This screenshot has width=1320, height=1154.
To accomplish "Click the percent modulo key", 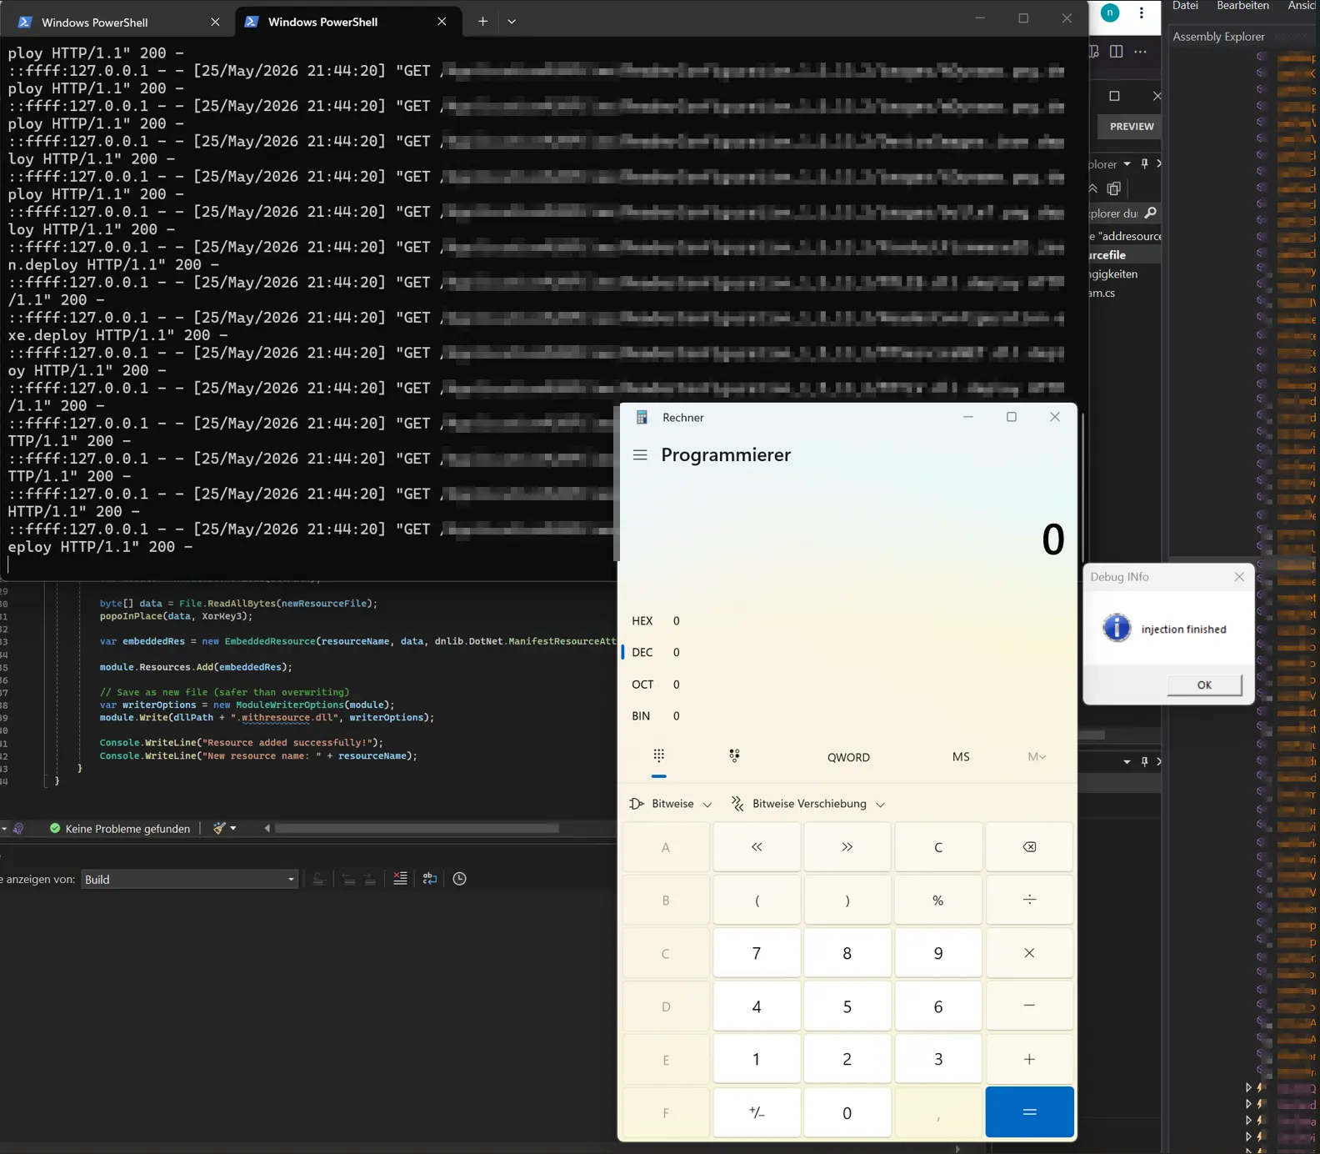I will [x=937, y=900].
